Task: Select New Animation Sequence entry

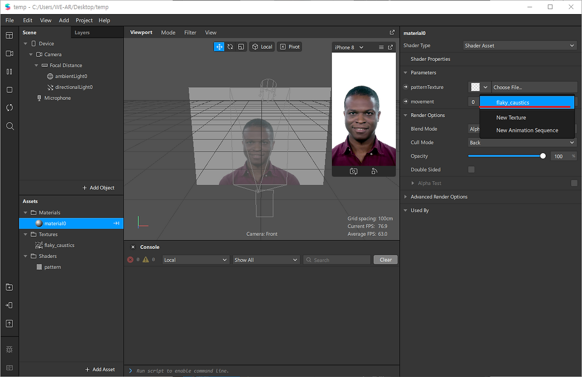Action: [x=527, y=130]
